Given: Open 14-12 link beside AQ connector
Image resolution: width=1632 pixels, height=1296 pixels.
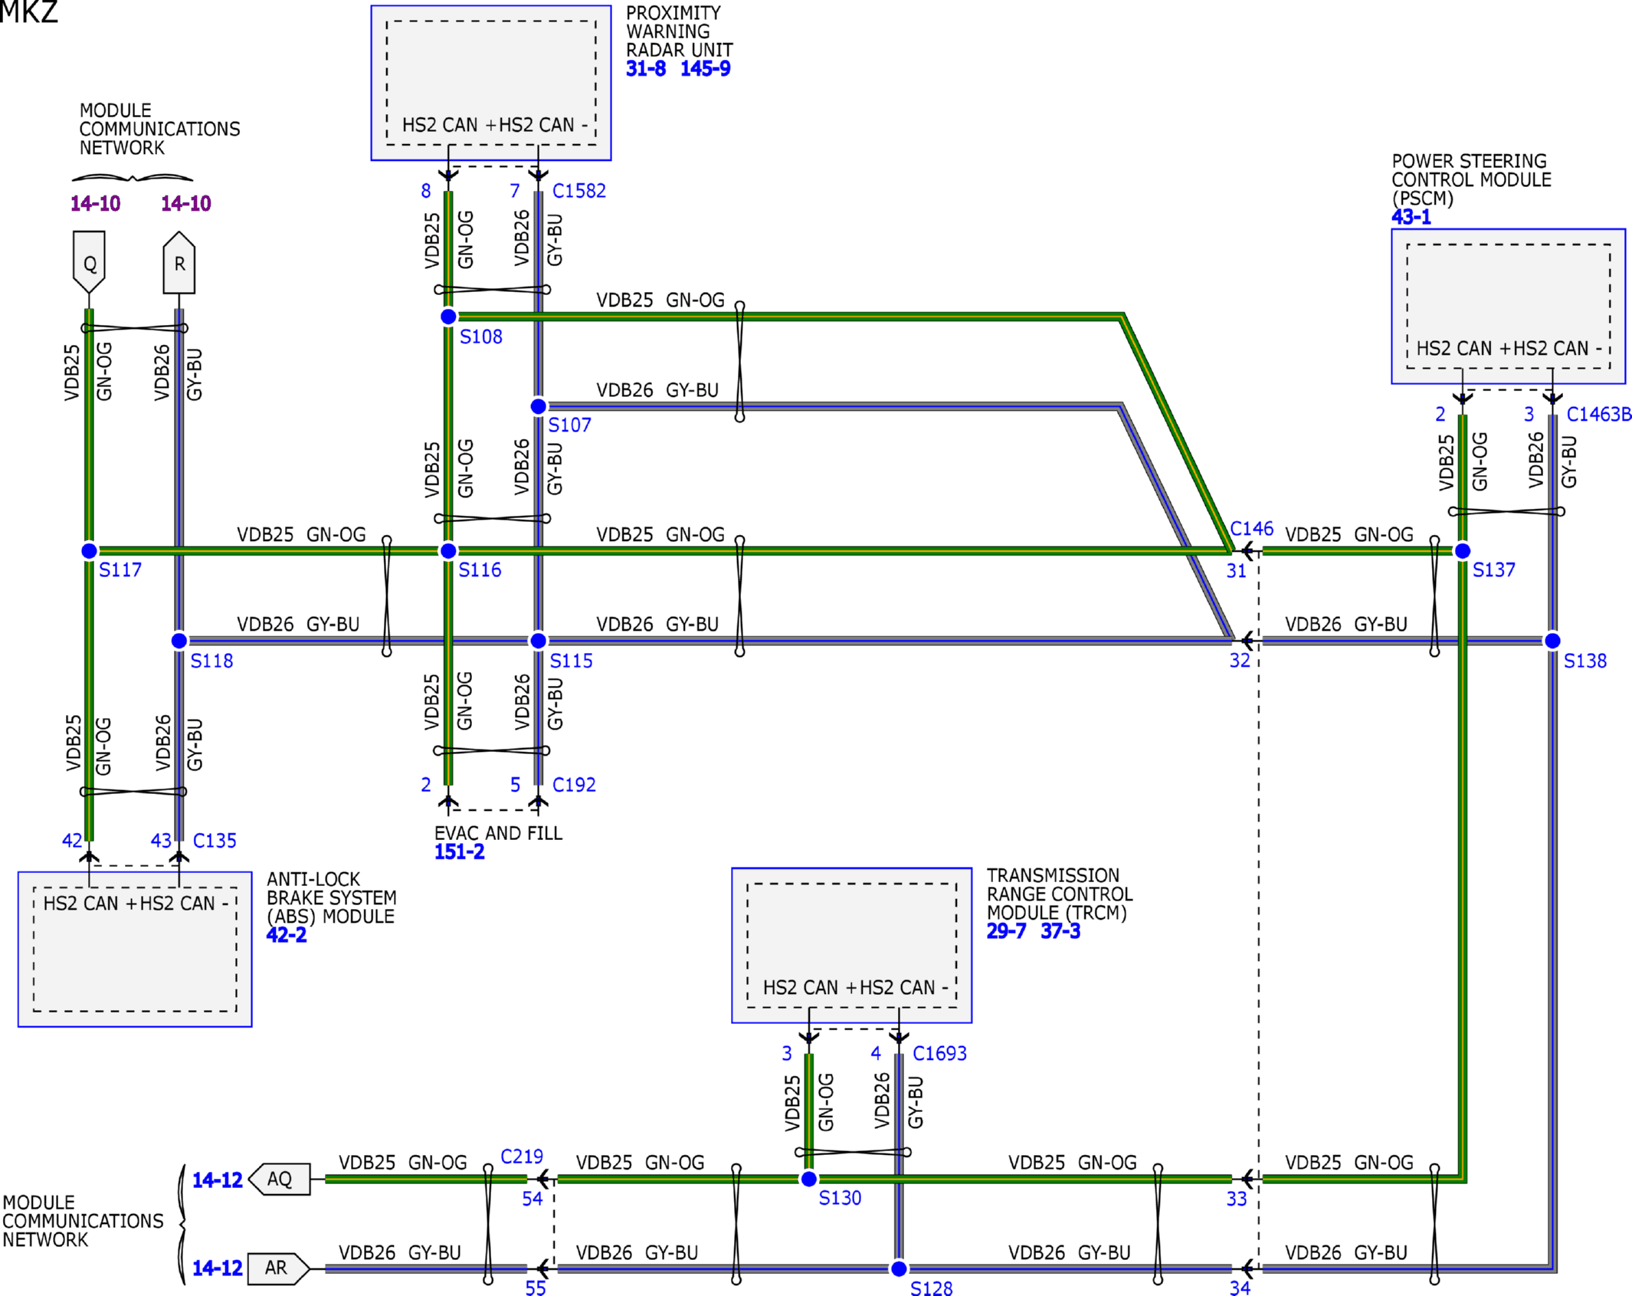Looking at the screenshot, I should (x=217, y=1180).
